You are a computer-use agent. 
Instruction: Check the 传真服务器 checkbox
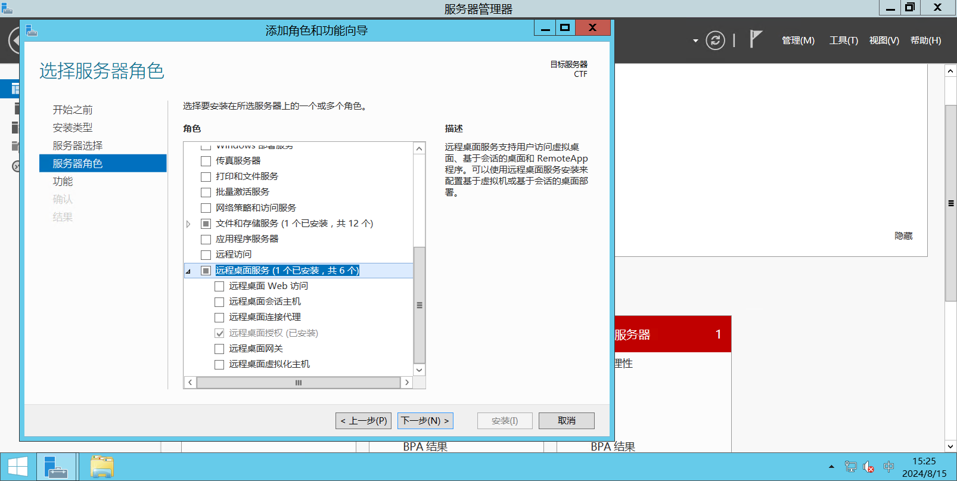point(206,161)
